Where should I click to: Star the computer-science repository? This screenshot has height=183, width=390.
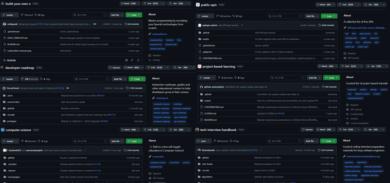(x=176, y=130)
